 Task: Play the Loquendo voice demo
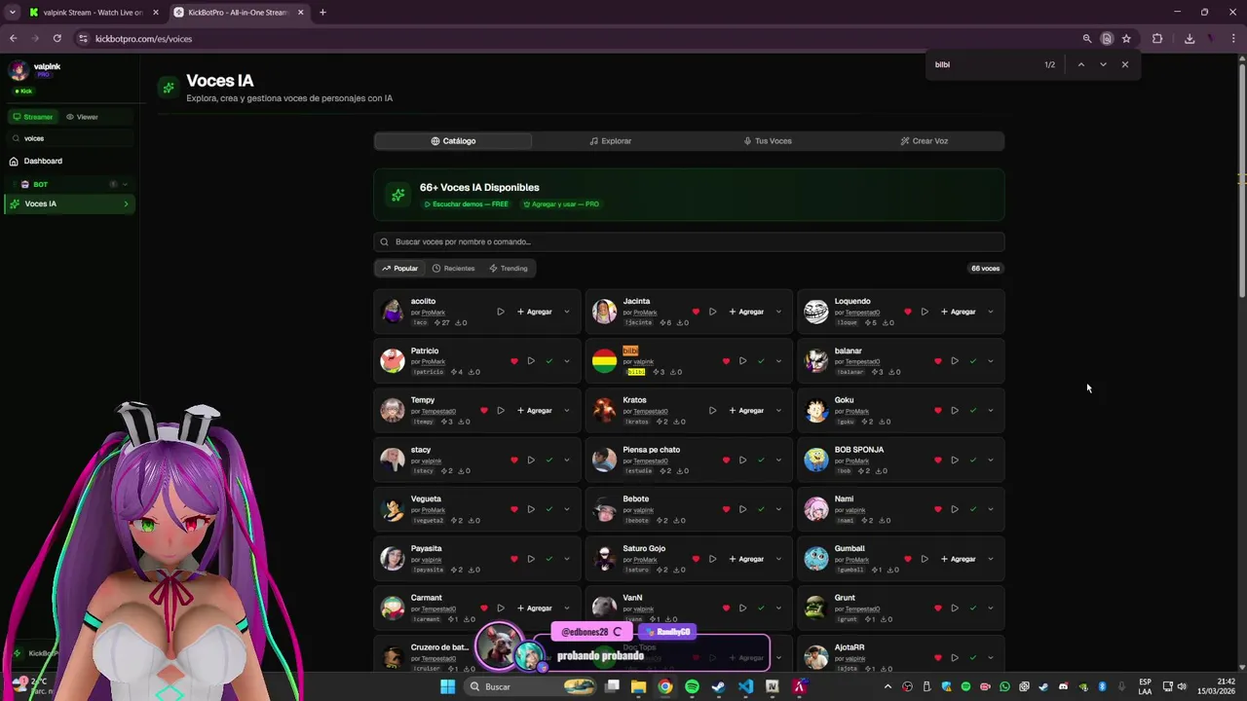pyautogui.click(x=925, y=312)
